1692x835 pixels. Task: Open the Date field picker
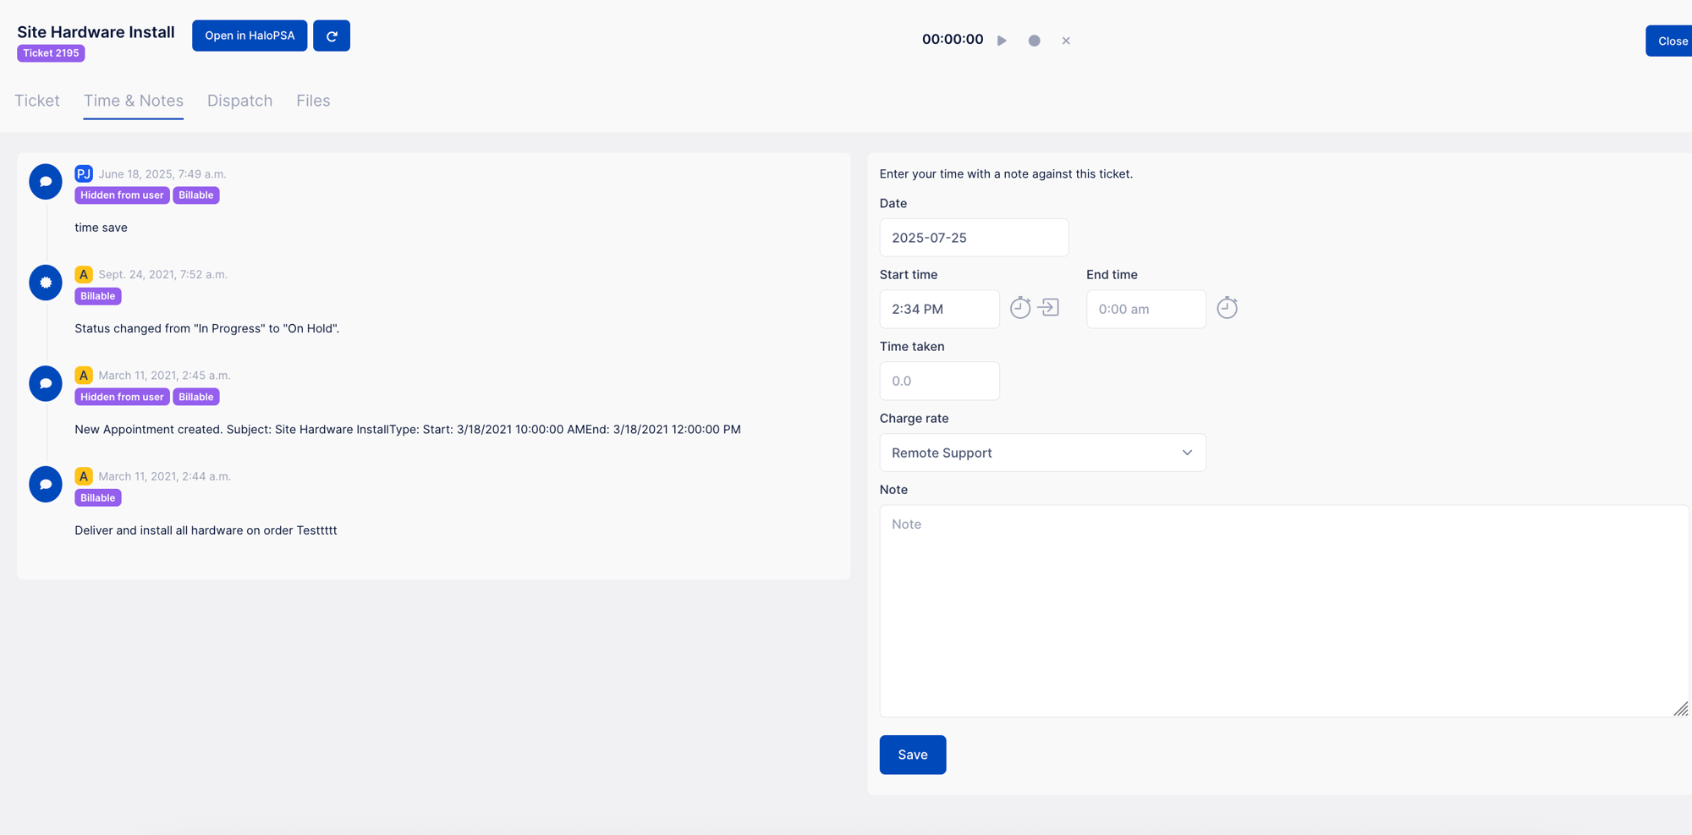pos(974,237)
